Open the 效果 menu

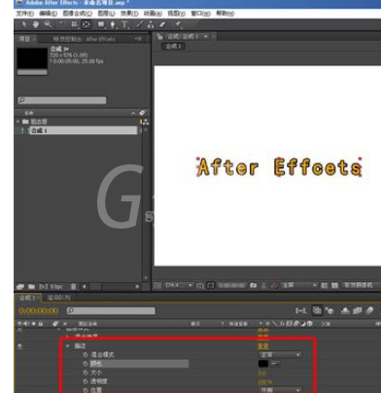[x=129, y=14]
